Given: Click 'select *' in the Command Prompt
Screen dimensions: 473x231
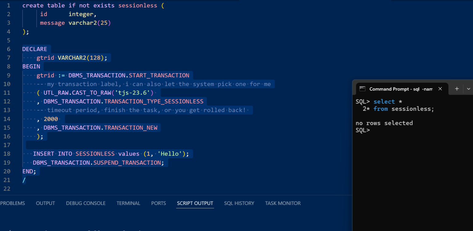Looking at the screenshot, I should [388, 102].
